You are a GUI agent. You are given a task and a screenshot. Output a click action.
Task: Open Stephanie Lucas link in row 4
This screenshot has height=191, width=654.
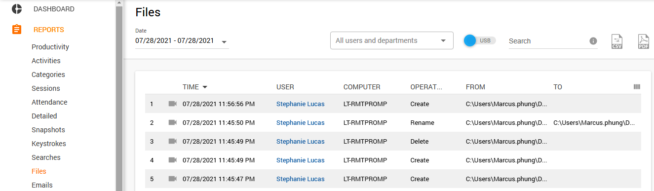click(x=301, y=160)
